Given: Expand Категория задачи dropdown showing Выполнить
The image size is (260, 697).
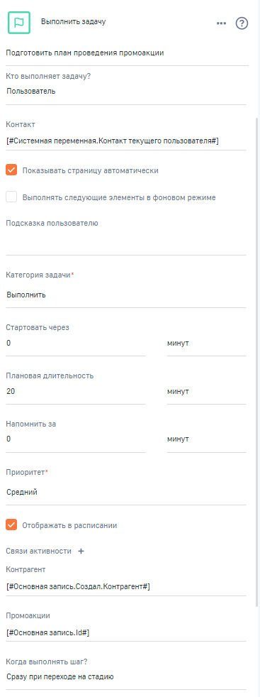Looking at the screenshot, I should tap(126, 295).
